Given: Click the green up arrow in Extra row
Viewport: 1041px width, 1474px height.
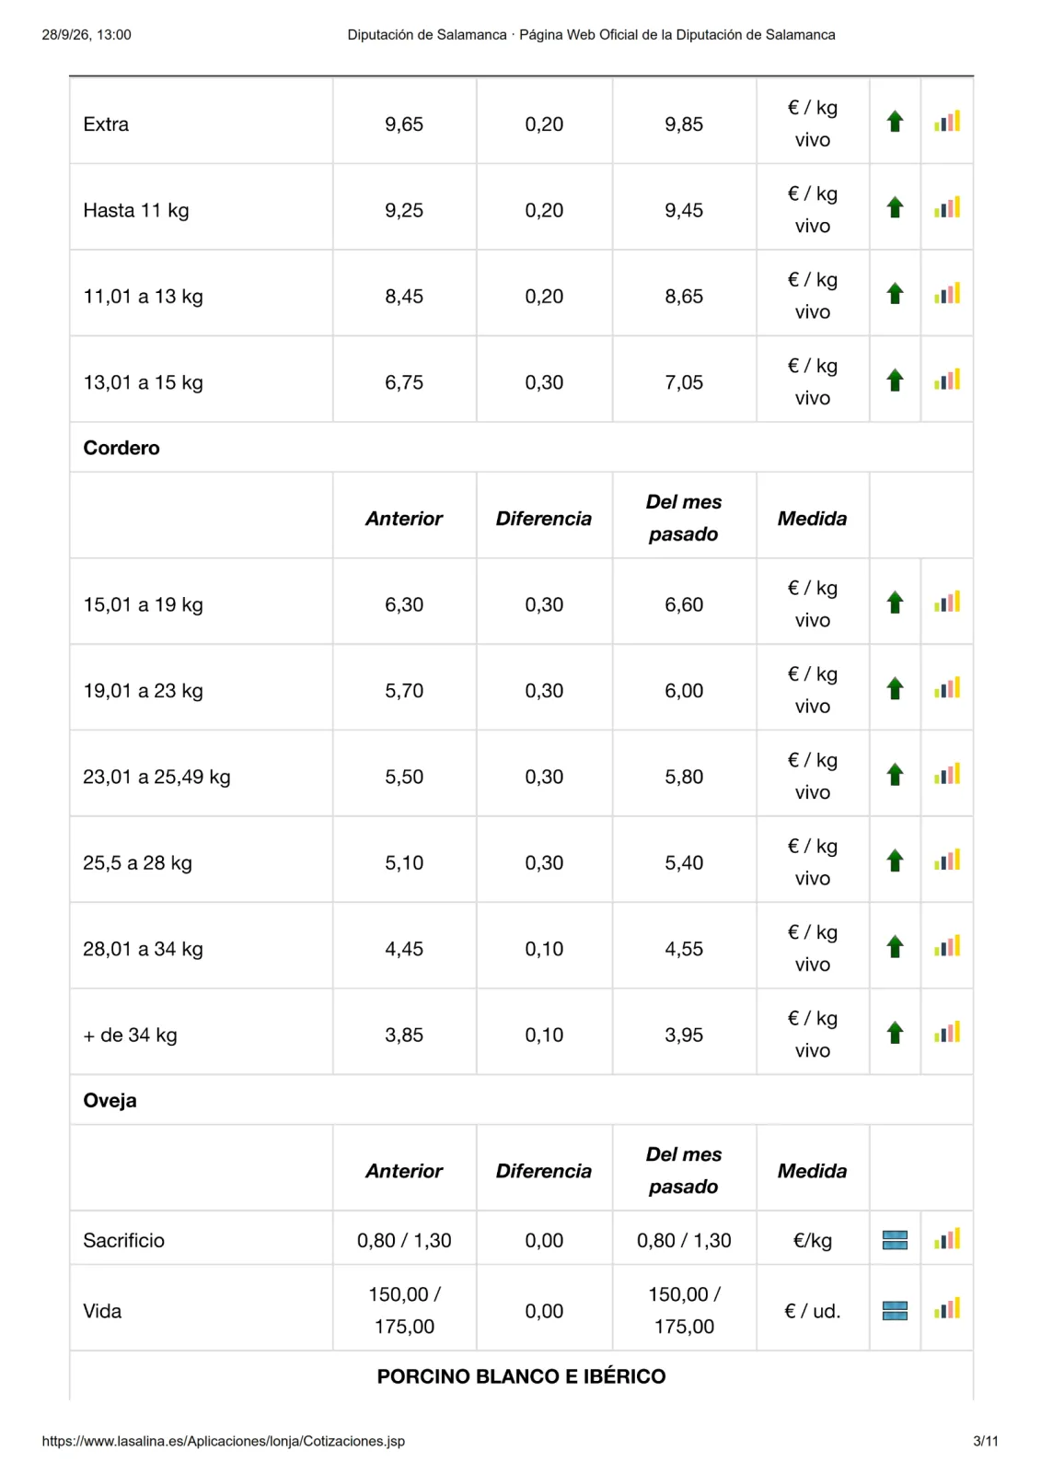Looking at the screenshot, I should click(x=895, y=122).
